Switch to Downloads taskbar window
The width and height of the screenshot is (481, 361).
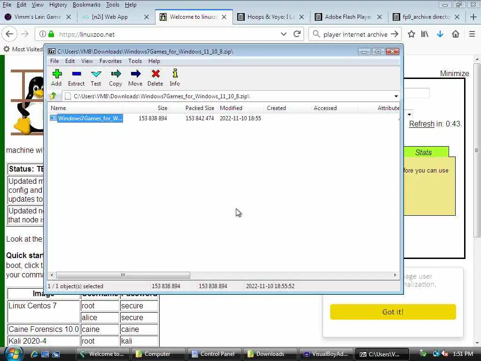coord(270,354)
